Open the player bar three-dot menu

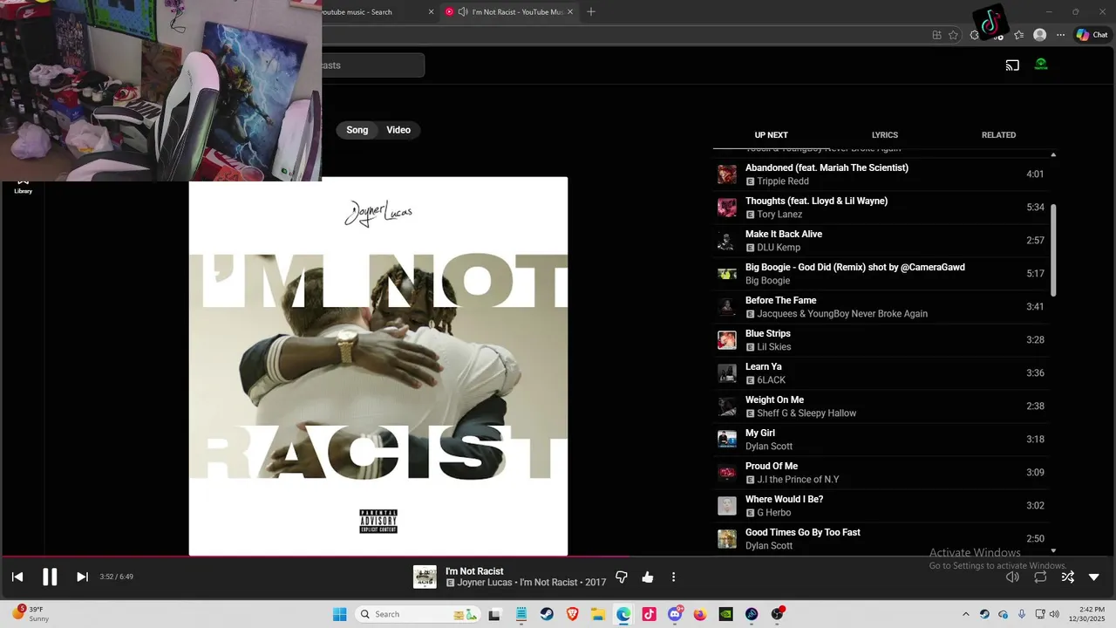click(x=673, y=577)
